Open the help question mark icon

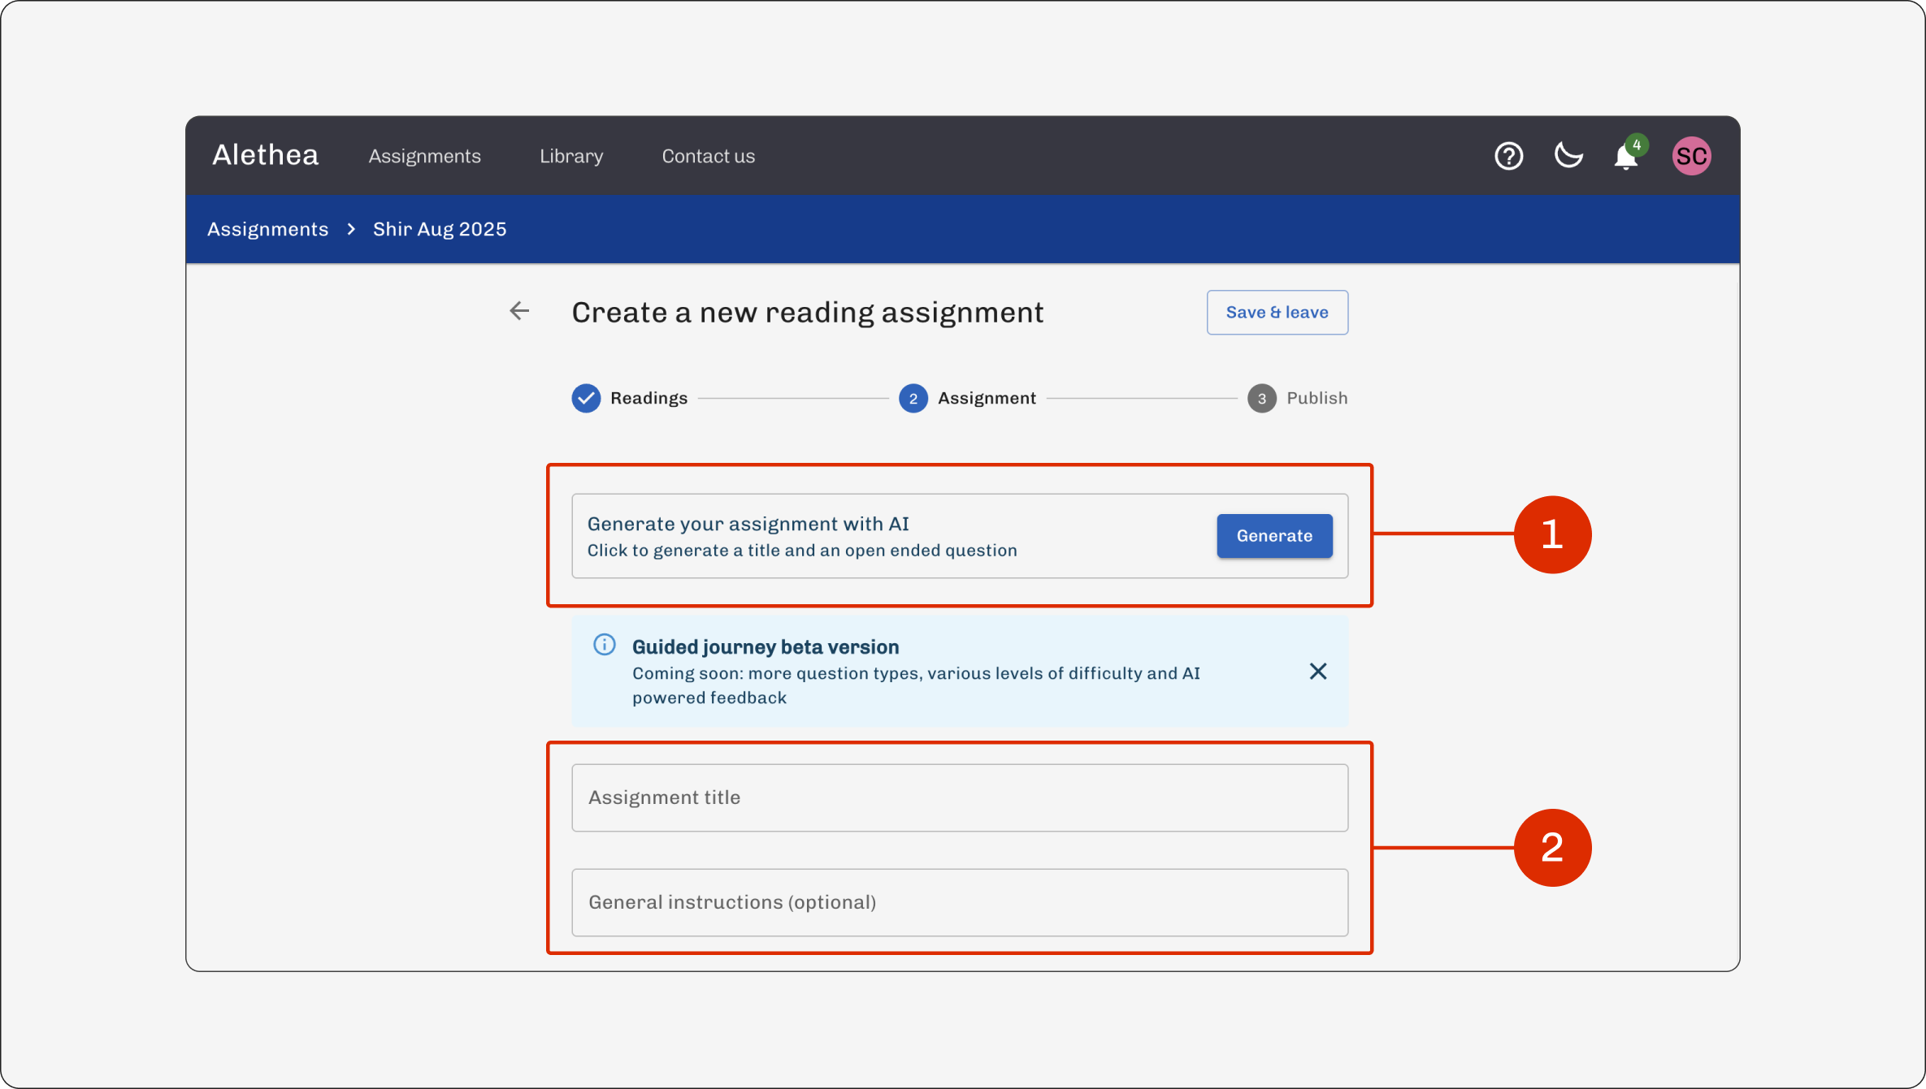coord(1509,156)
